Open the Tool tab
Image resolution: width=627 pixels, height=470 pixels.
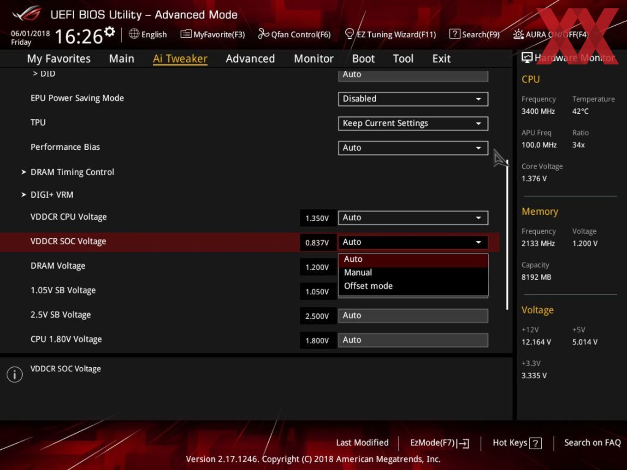(x=403, y=59)
